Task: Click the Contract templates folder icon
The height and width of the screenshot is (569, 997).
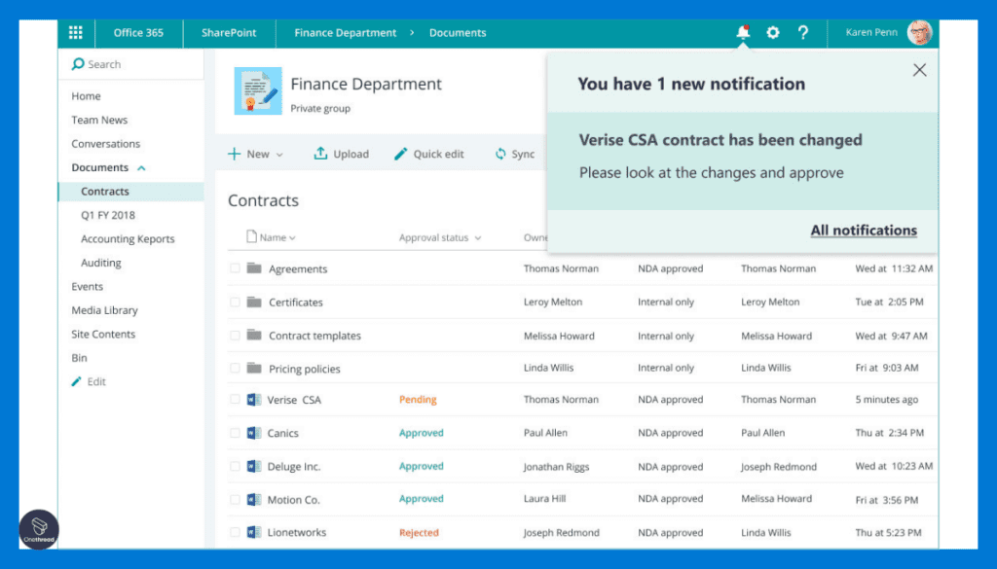Action: [x=254, y=335]
